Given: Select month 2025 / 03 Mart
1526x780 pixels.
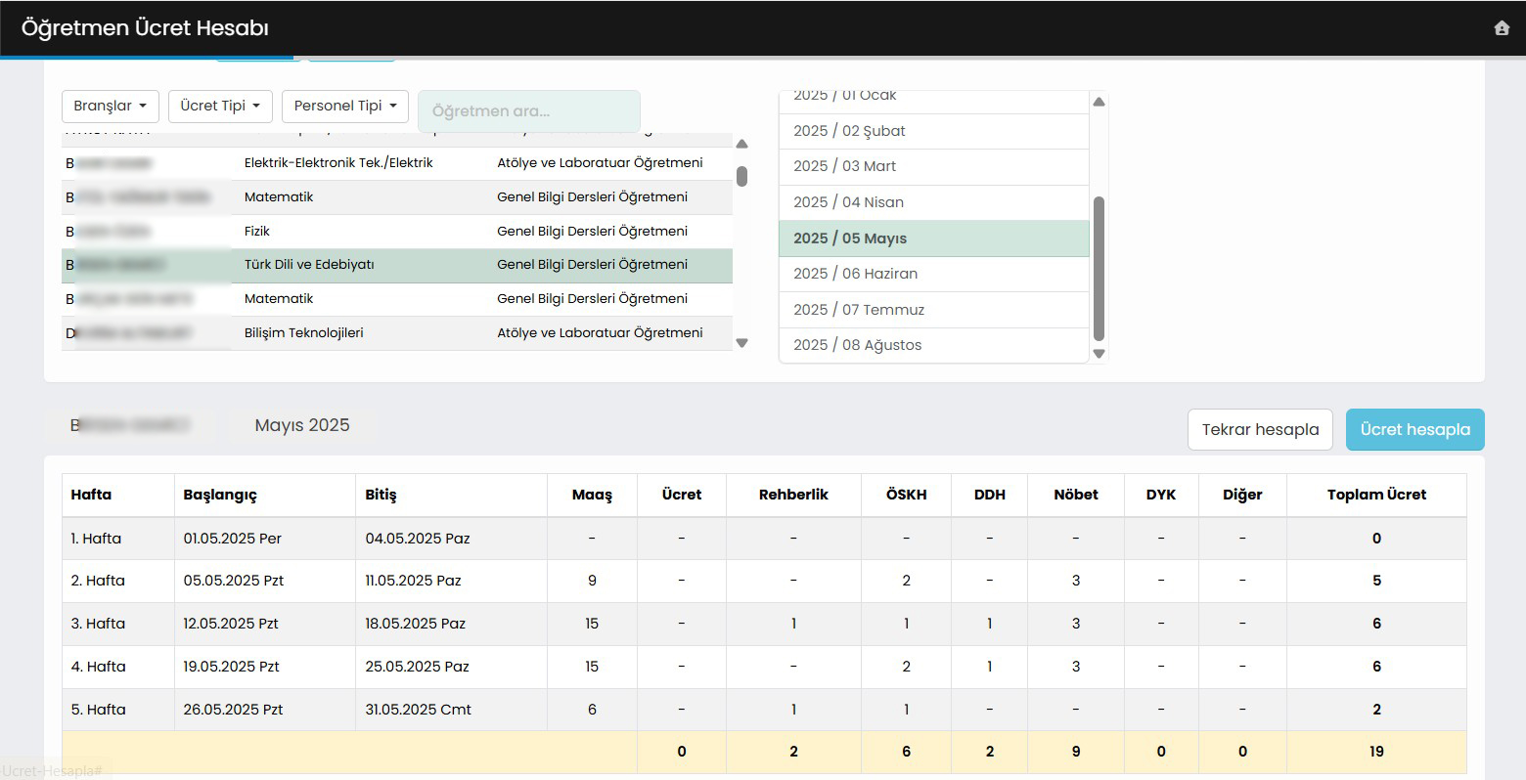Looking at the screenshot, I should 933,166.
